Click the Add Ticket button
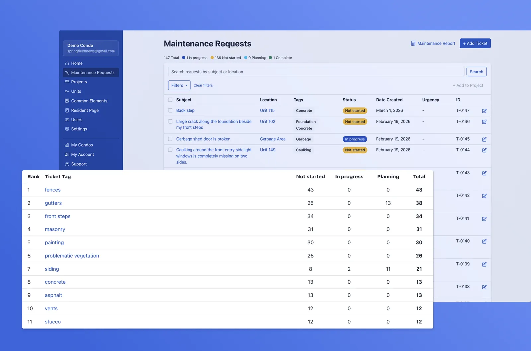This screenshot has height=351, width=531. pyautogui.click(x=475, y=43)
